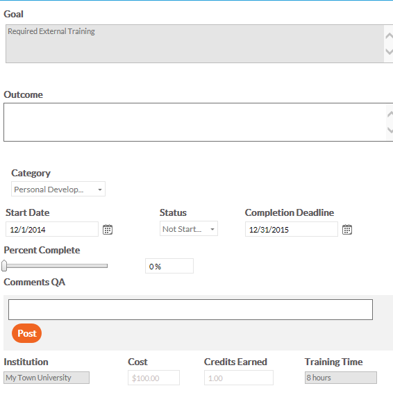
Task: Click the Start Date field 12/1/2014
Action: coord(52,229)
